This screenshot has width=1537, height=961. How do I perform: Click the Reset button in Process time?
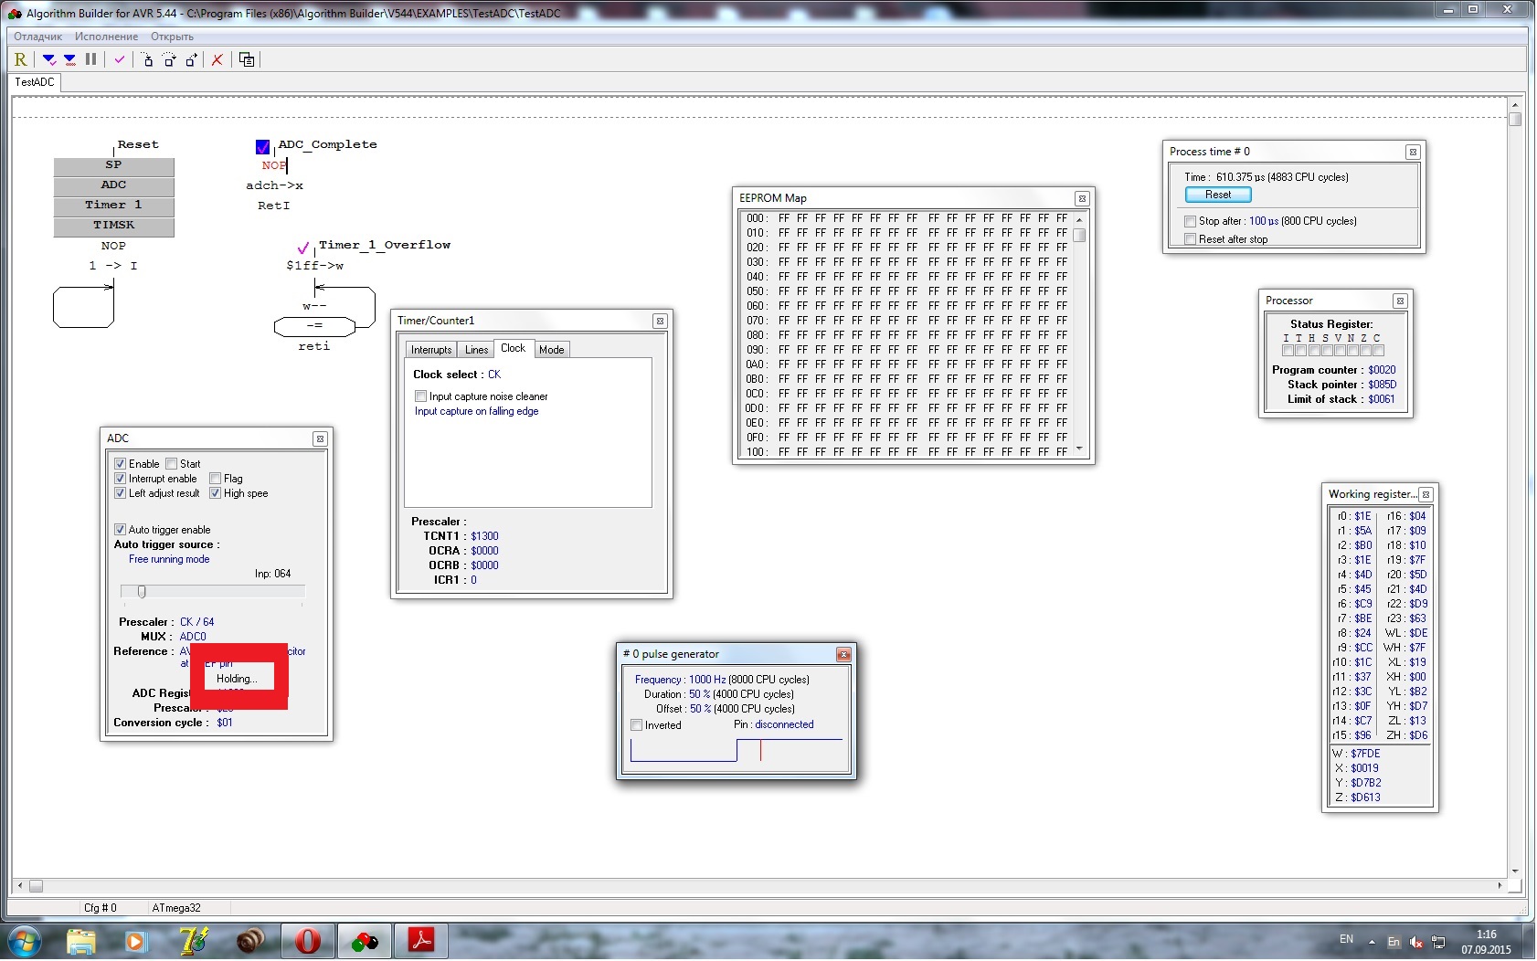[x=1217, y=195]
